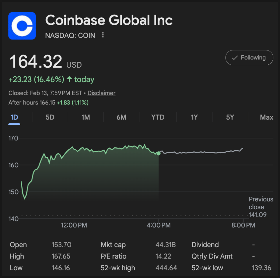The image size is (280, 278).
Task: Click the green closing-price dot on chart
Action: pos(159,153)
